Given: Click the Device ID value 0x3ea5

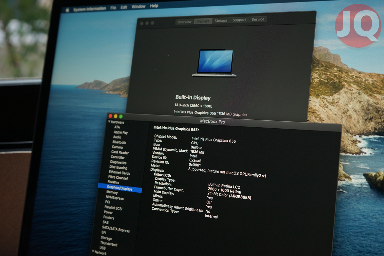Looking at the screenshot, I should click(195, 160).
